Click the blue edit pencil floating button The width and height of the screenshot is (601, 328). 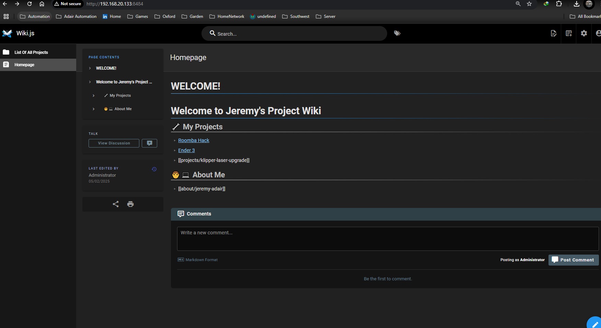(595, 324)
